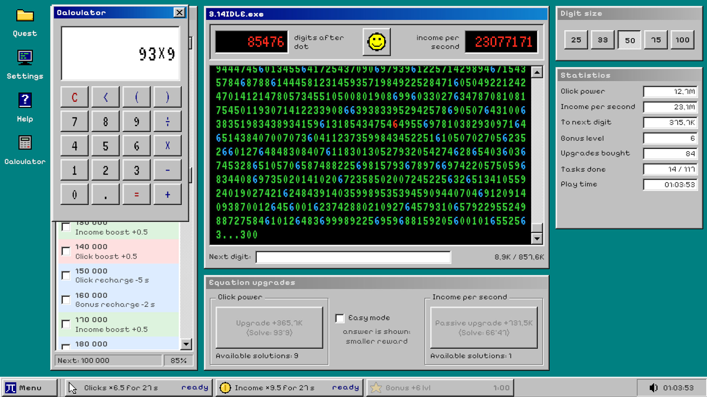Click the plus key on the calculator

(167, 194)
